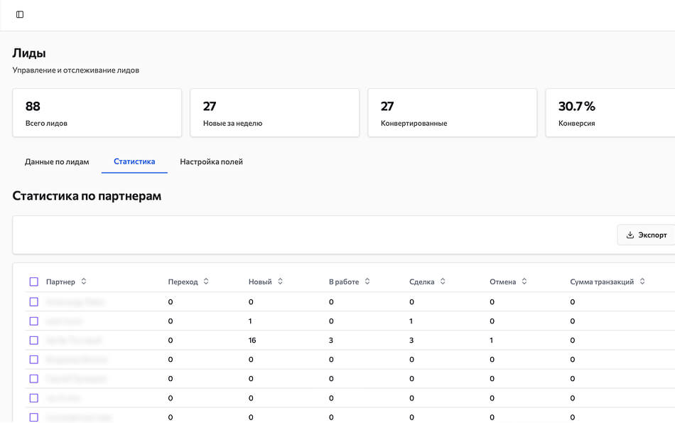Sort by Сумма транзакций column arrows
This screenshot has width=675, height=423.
642,282
